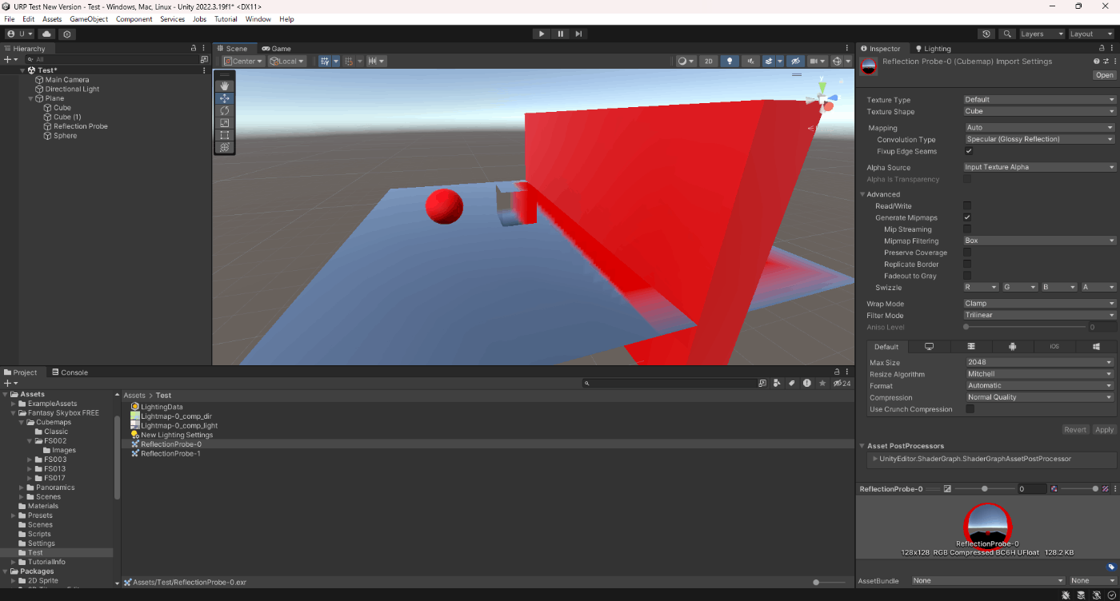This screenshot has width=1120, height=601.
Task: Collapse the Advanced section
Action: tap(863, 194)
